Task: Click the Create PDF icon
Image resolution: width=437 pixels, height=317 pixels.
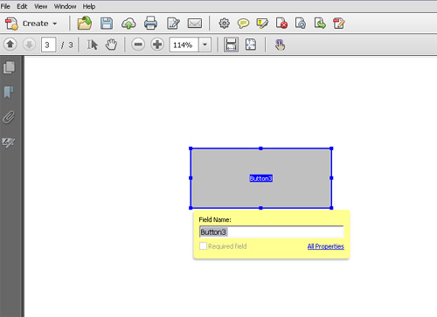Action: (11, 24)
